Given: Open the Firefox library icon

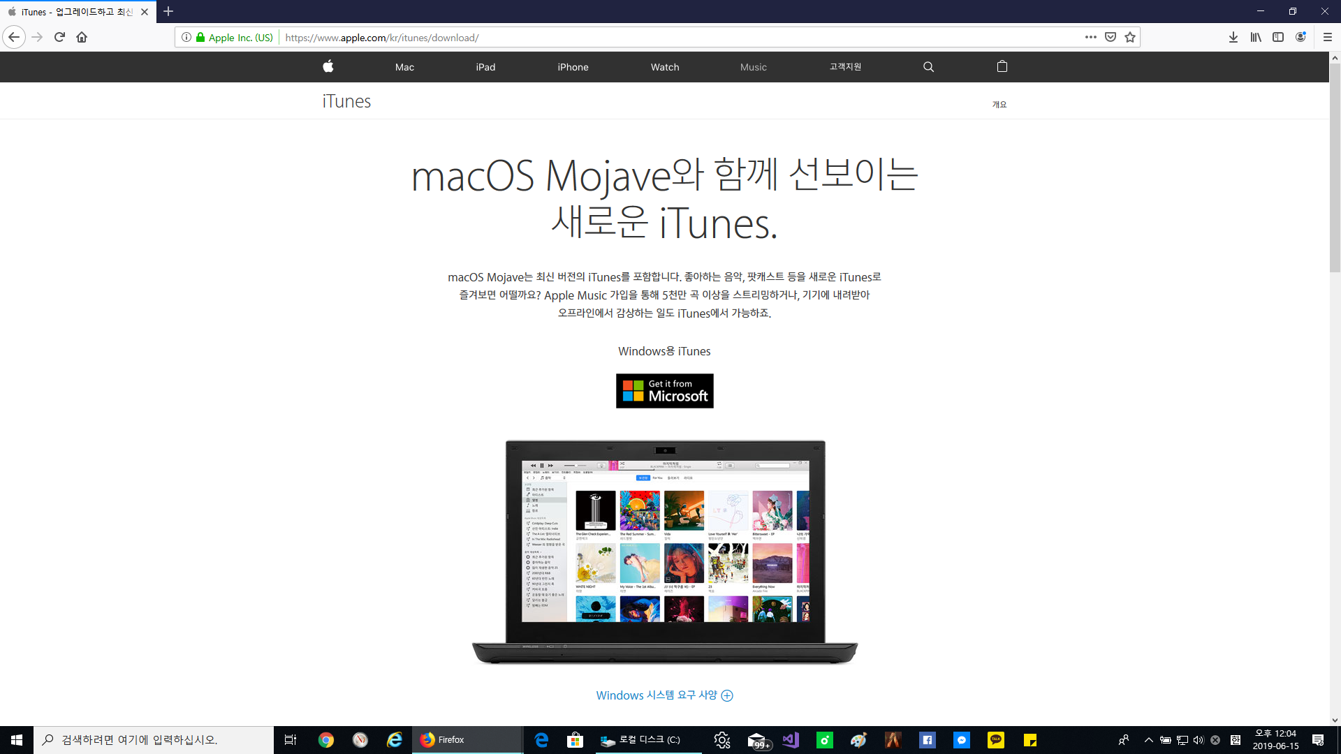Looking at the screenshot, I should pos(1256,37).
